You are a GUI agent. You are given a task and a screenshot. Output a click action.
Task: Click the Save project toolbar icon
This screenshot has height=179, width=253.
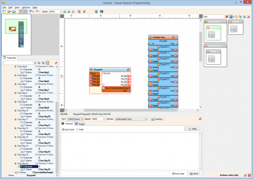pyautogui.click(x=14, y=11)
